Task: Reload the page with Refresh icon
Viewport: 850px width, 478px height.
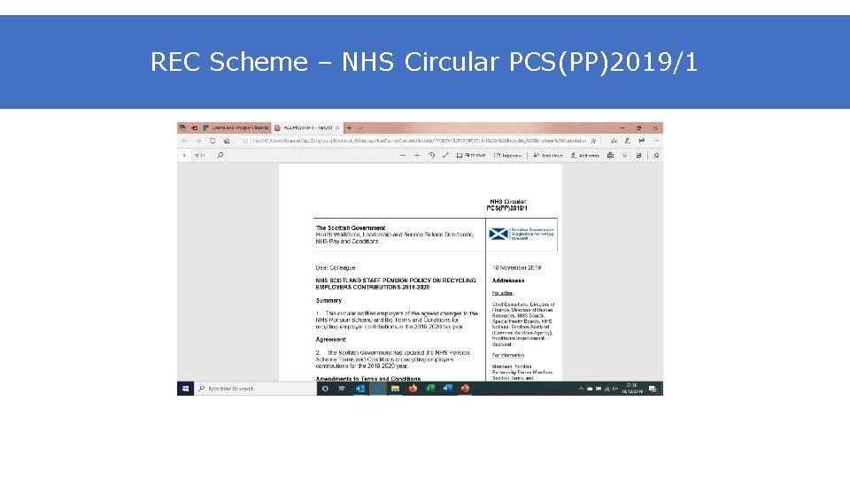Action: point(212,141)
